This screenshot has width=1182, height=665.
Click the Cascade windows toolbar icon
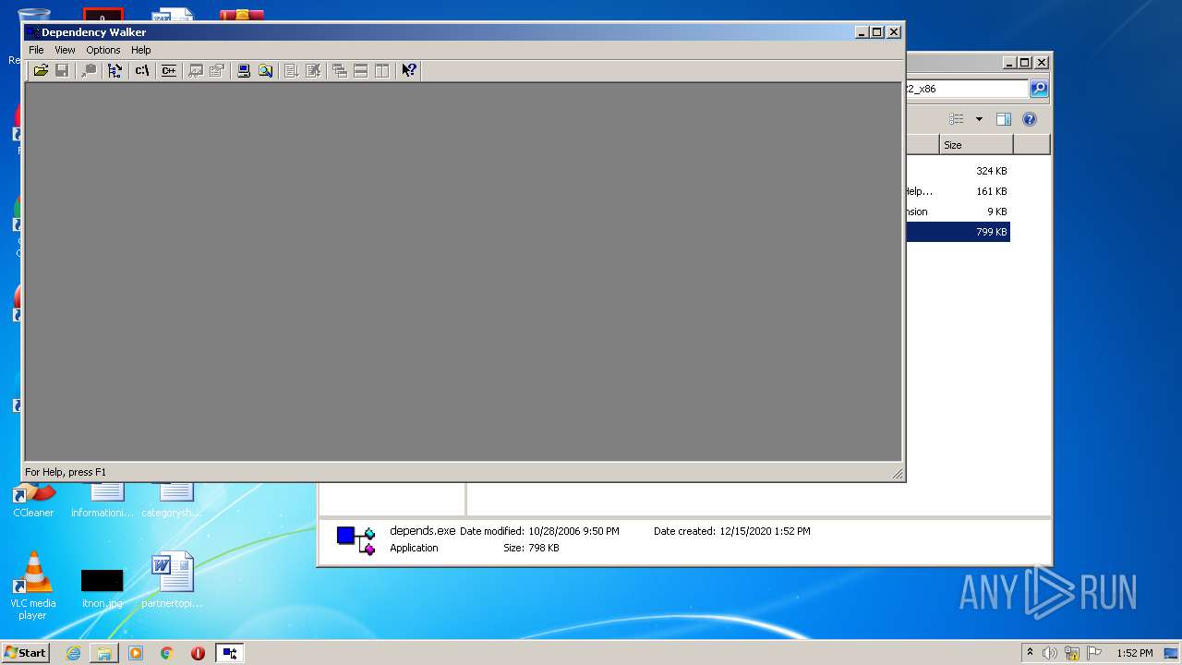pos(340,70)
